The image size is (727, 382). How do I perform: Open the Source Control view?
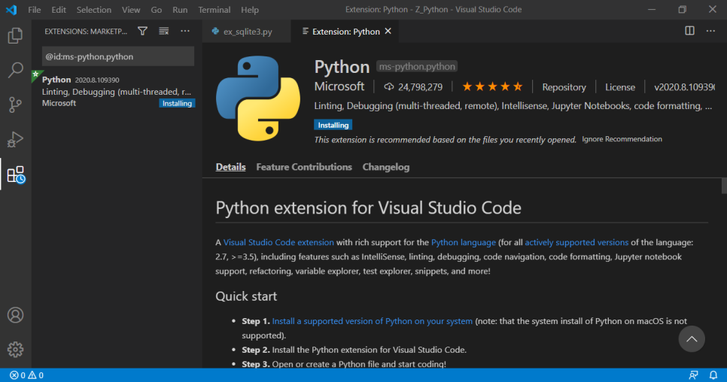pyautogui.click(x=15, y=105)
